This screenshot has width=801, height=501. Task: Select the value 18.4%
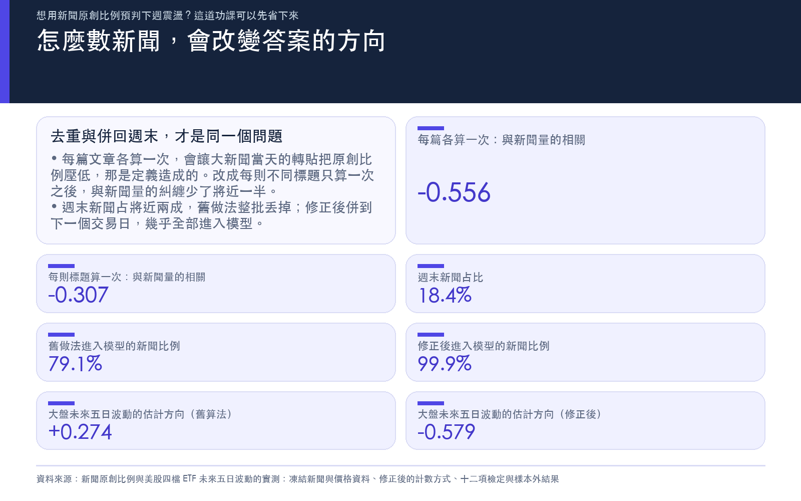[445, 296]
